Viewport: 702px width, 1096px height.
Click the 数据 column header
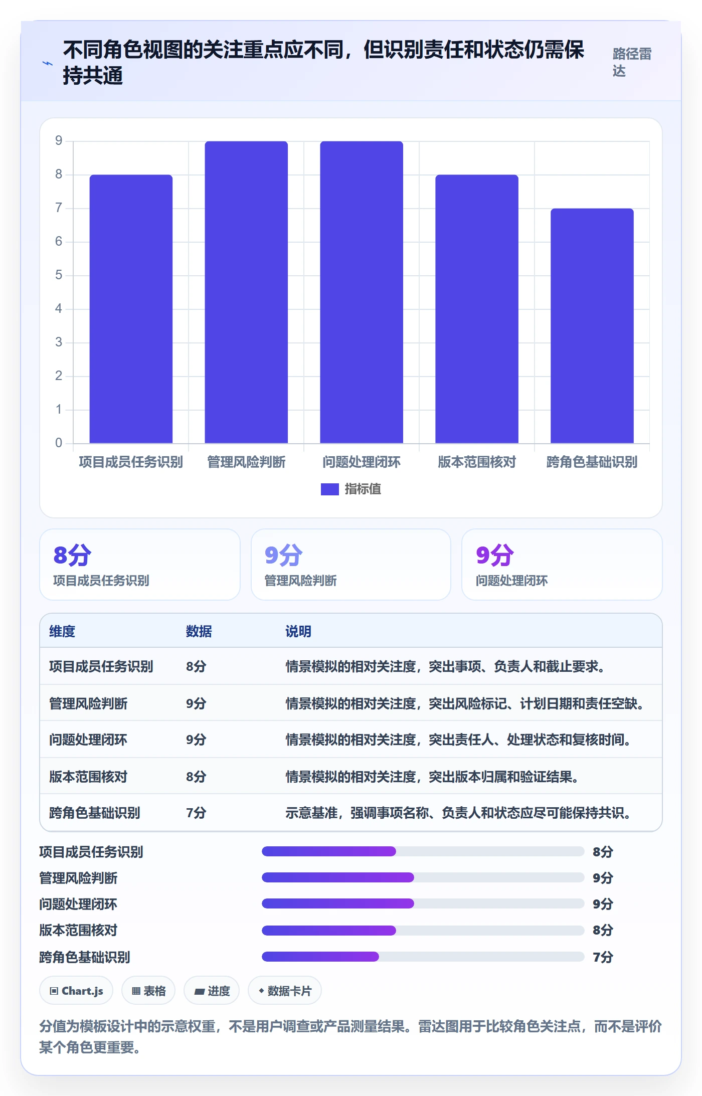[199, 631]
